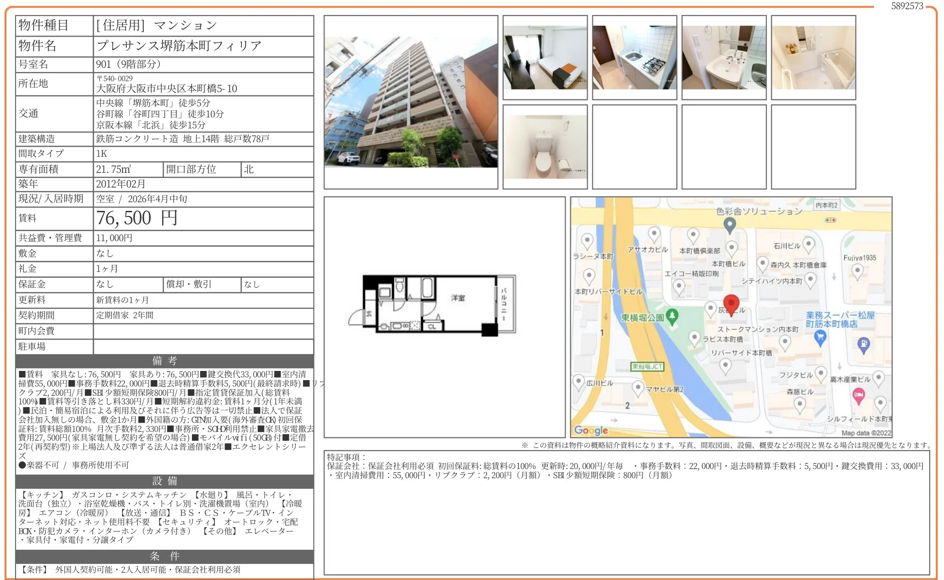
Task: Open Google Maps via the Google logo
Action: click(x=590, y=430)
